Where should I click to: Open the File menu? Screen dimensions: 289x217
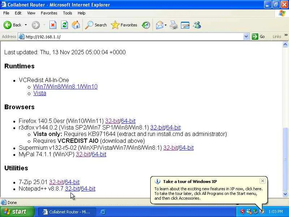(6, 13)
